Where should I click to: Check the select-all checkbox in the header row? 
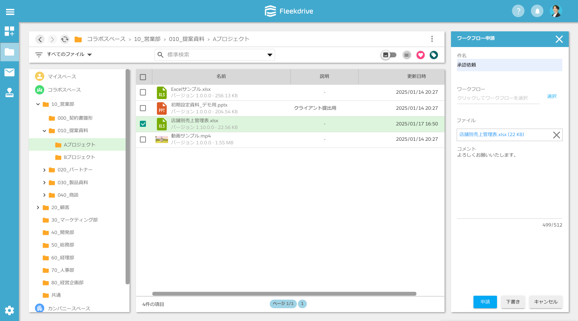point(143,77)
